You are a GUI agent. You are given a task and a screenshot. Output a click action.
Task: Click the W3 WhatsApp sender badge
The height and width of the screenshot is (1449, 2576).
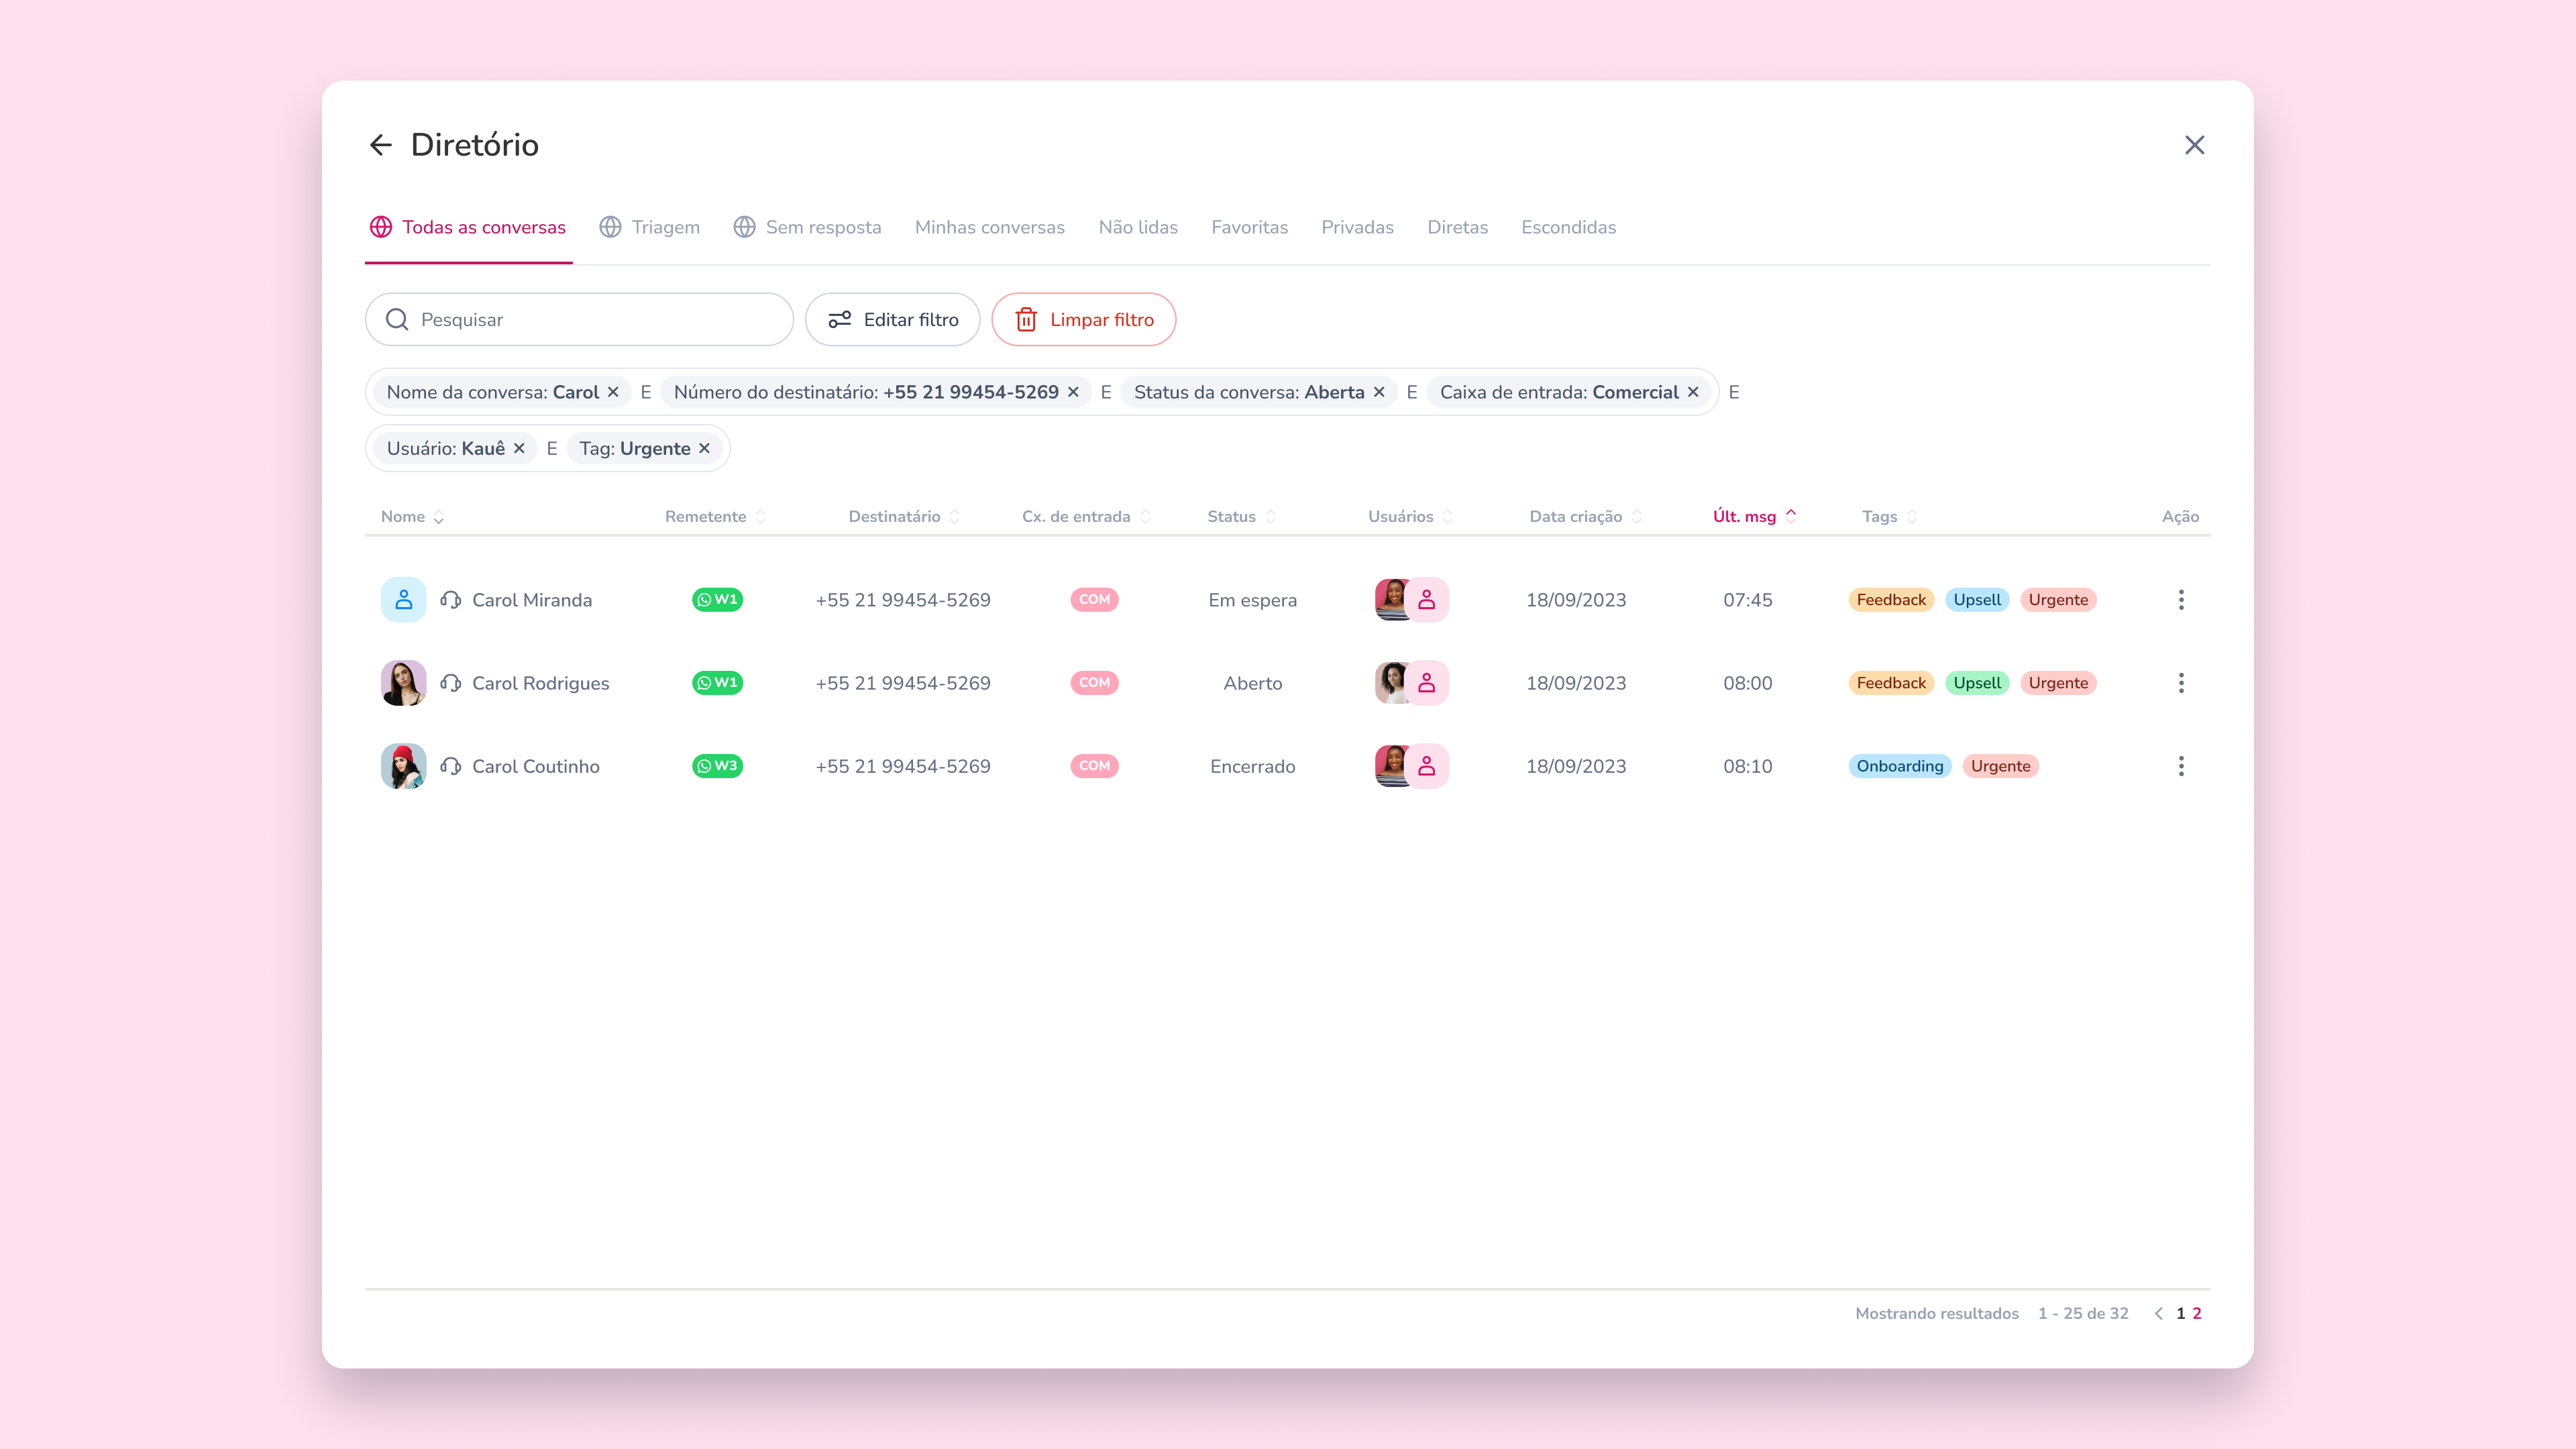717,766
